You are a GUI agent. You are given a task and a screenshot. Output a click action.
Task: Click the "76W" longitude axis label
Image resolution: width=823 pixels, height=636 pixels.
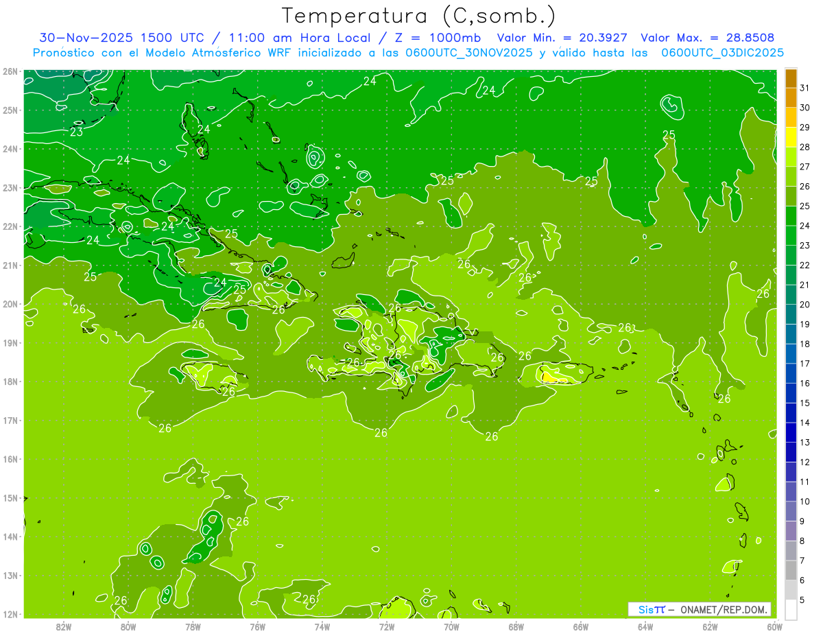point(257,626)
